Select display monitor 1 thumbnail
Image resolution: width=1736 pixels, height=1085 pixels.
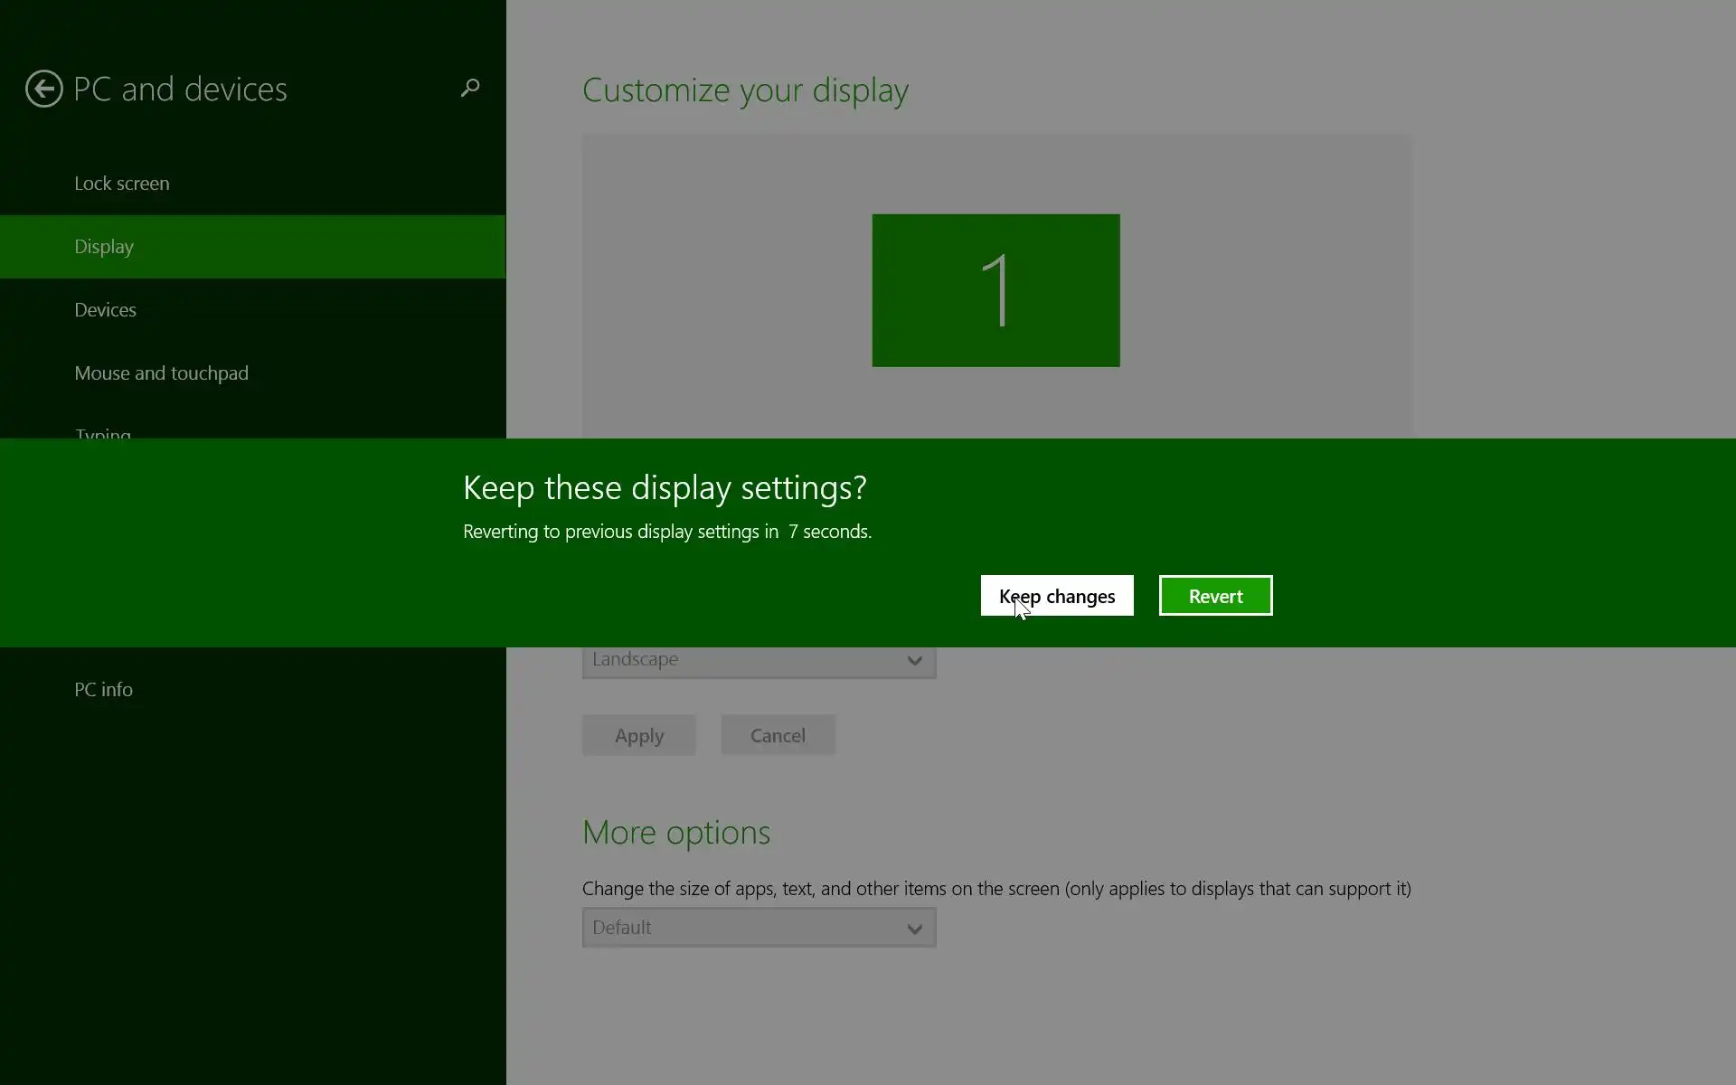(x=995, y=290)
